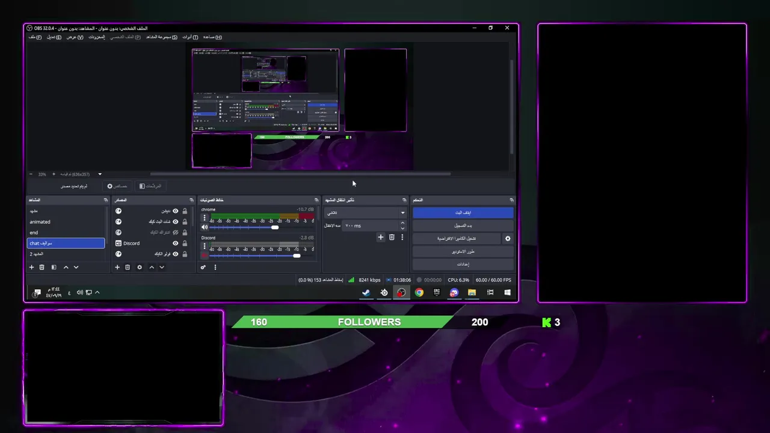Pop out the Sources dock with its float icon

192,200
